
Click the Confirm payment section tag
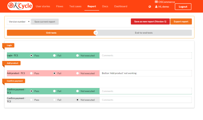pos(14,81)
